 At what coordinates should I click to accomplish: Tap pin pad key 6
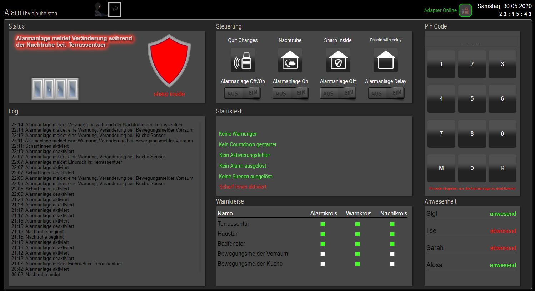(502, 99)
